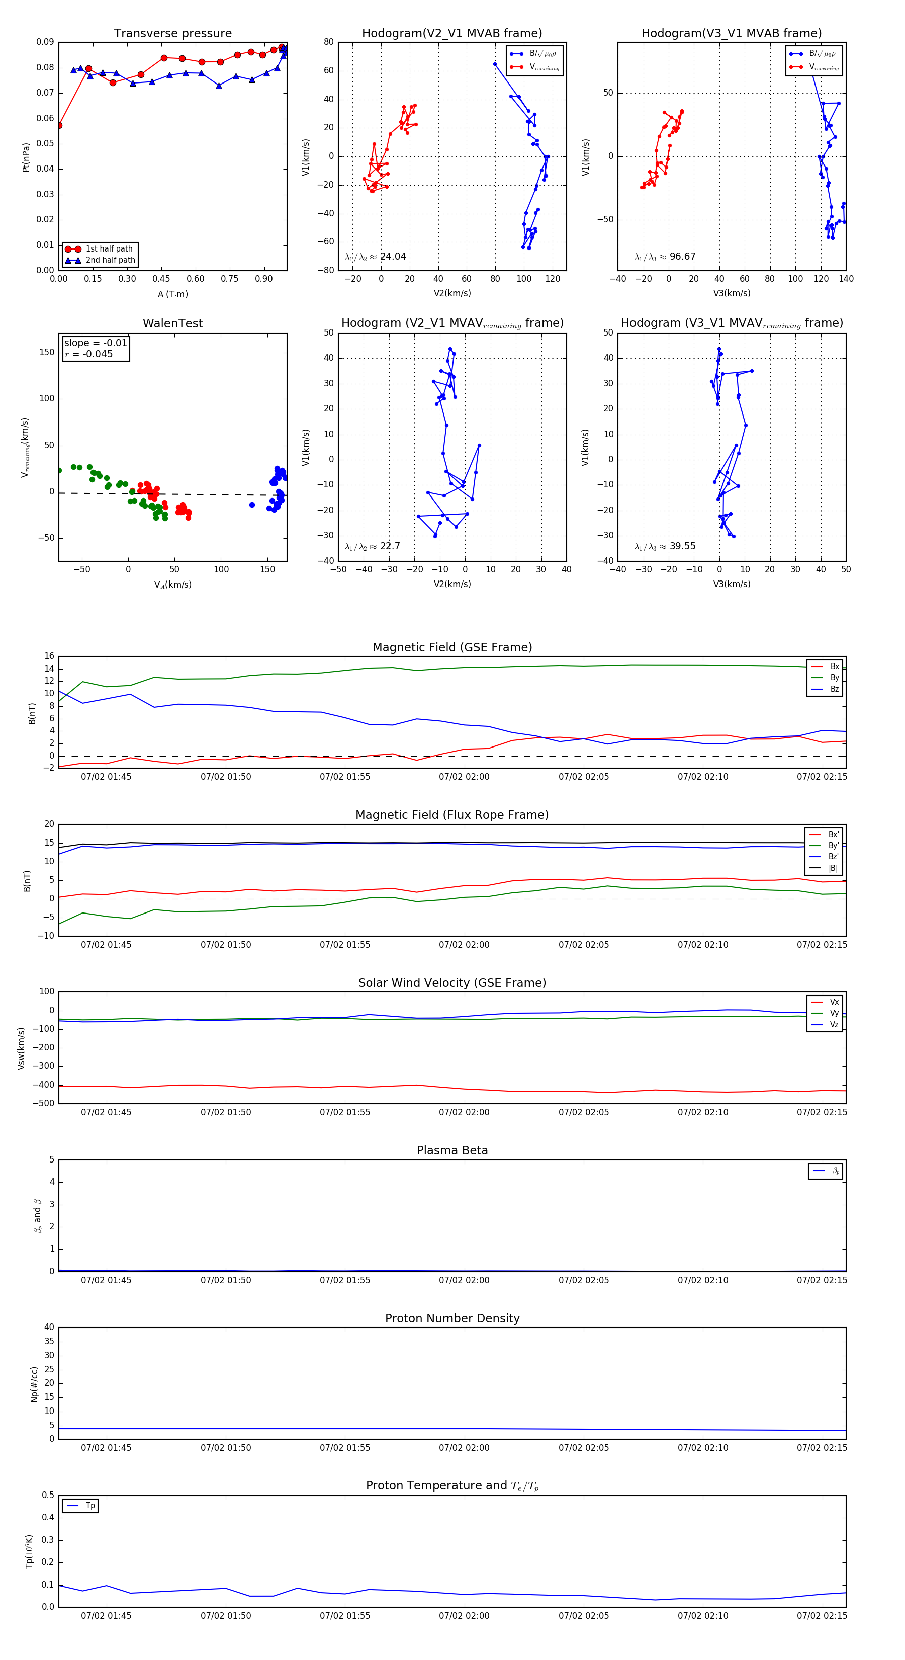Click the 'Solar Wind Velocity (GSE Frame)' title

[452, 983]
